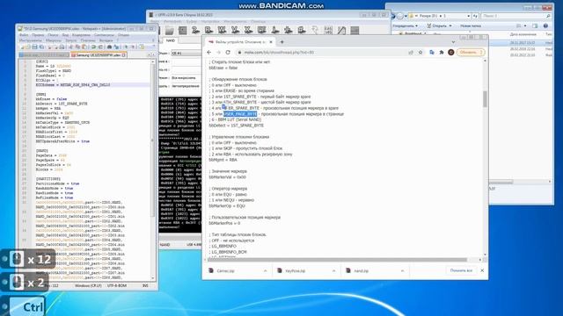
Task: Open the translate page icon
Action: tap(432, 53)
